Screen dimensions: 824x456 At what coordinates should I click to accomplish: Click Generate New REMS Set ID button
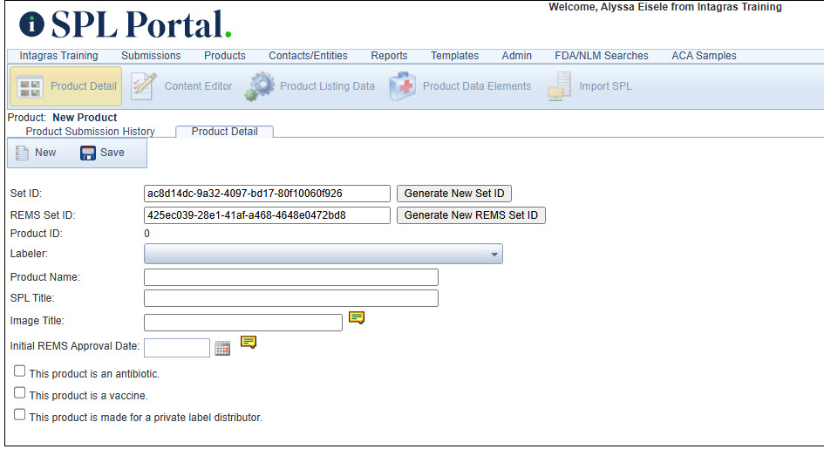[x=471, y=215]
